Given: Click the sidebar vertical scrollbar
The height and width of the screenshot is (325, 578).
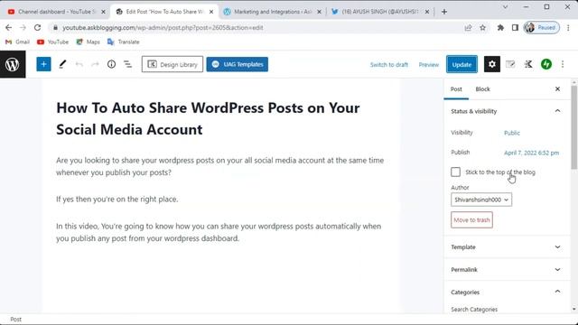Looking at the screenshot, I should 574,127.
